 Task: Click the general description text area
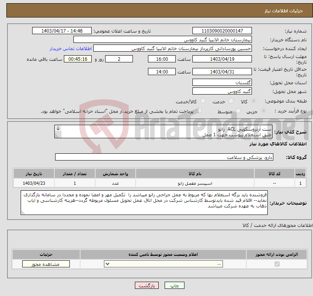click(163, 132)
